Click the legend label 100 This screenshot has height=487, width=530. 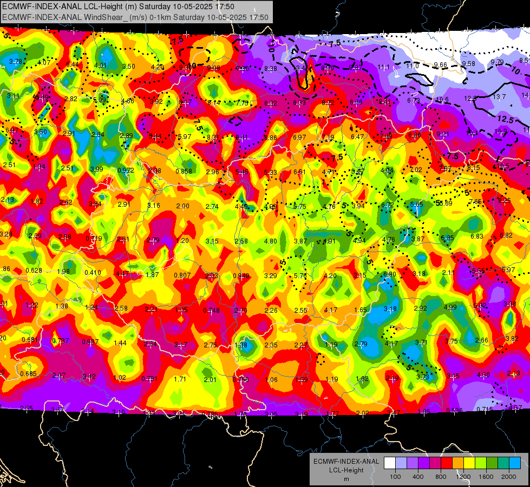click(395, 477)
